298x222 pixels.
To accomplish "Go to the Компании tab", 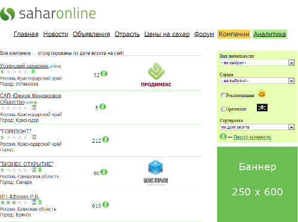I will click(x=234, y=34).
